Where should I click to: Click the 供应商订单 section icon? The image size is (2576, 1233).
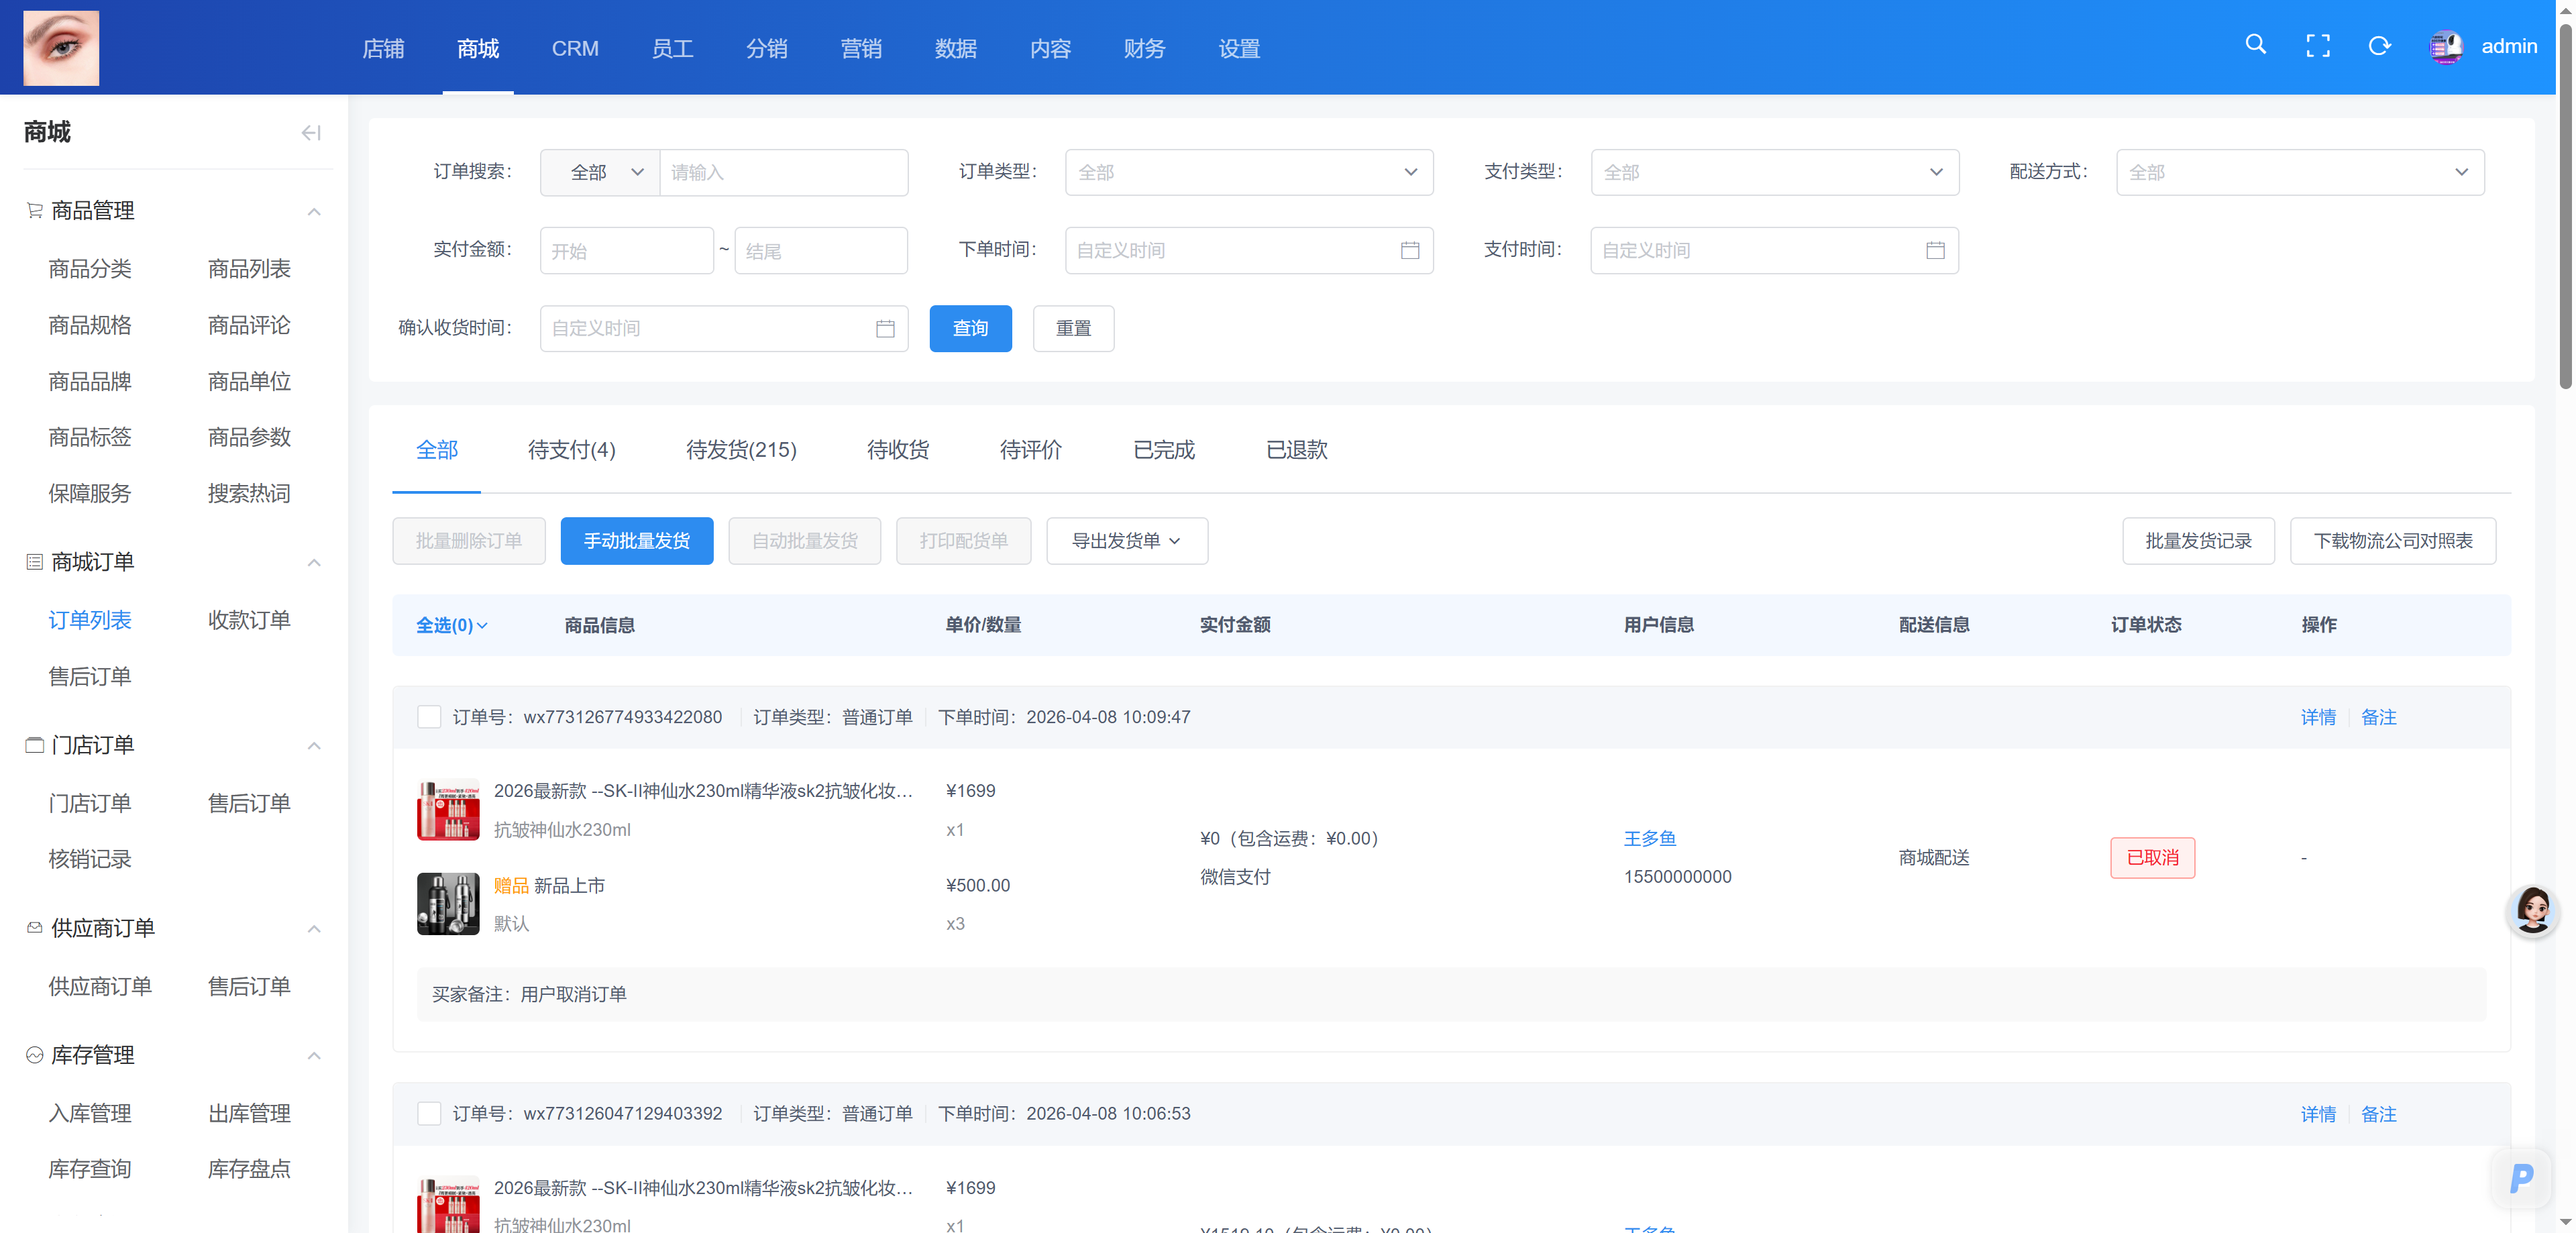pyautogui.click(x=34, y=928)
